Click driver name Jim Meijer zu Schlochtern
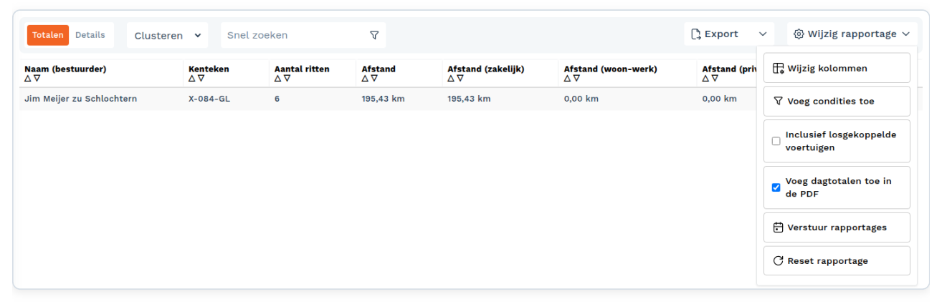Viewport: 942px width, 304px height. [80, 99]
